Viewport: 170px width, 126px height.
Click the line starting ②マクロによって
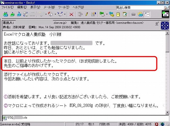pos(81,106)
